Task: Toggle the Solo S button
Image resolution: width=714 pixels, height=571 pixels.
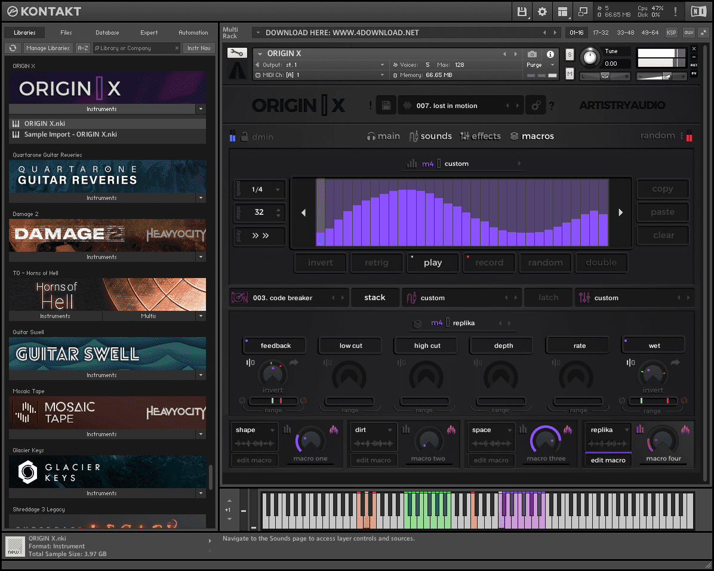Action: 570,55
